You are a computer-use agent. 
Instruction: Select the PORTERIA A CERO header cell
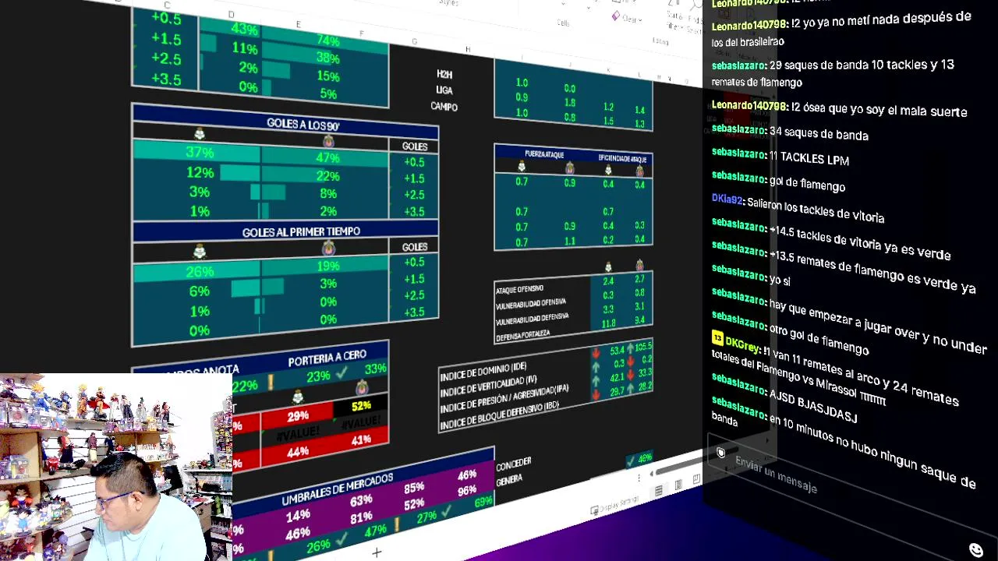point(327,359)
